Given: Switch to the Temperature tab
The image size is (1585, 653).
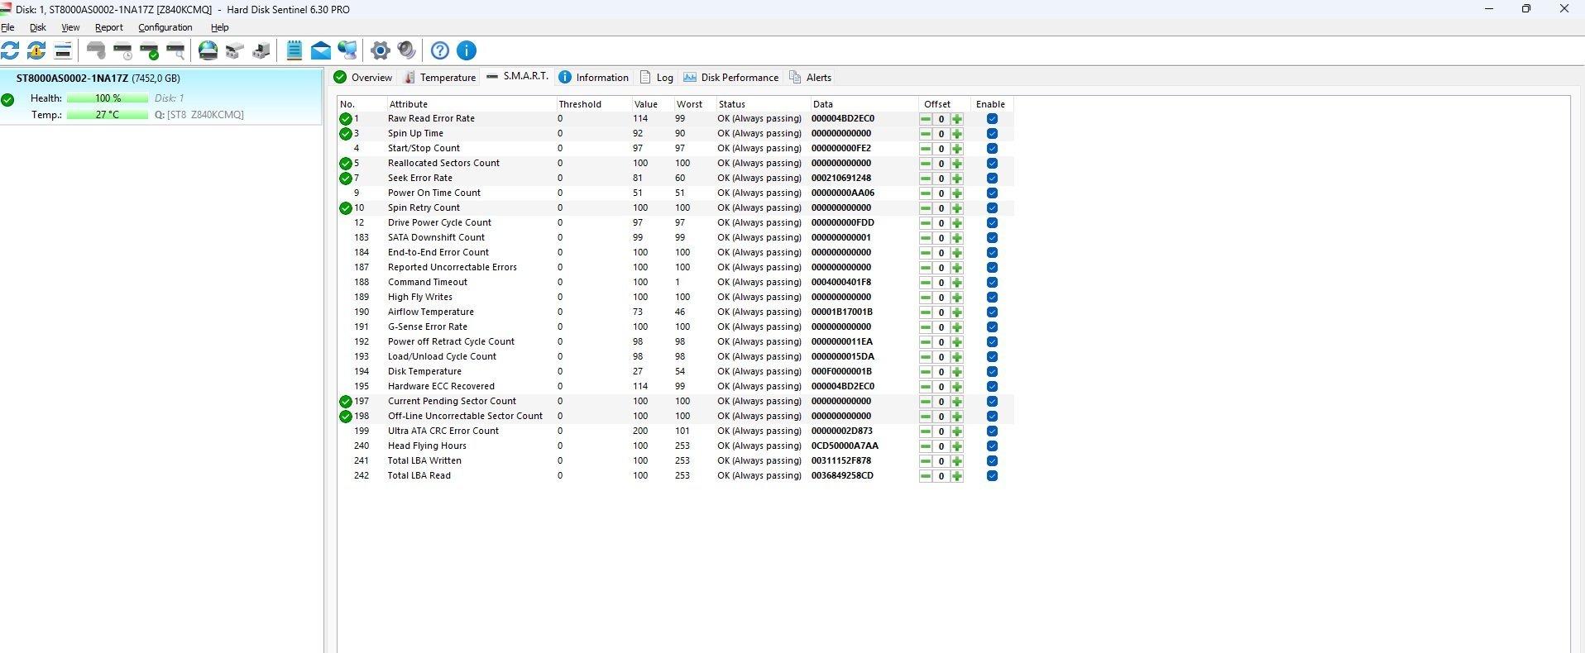Looking at the screenshot, I should coord(440,78).
